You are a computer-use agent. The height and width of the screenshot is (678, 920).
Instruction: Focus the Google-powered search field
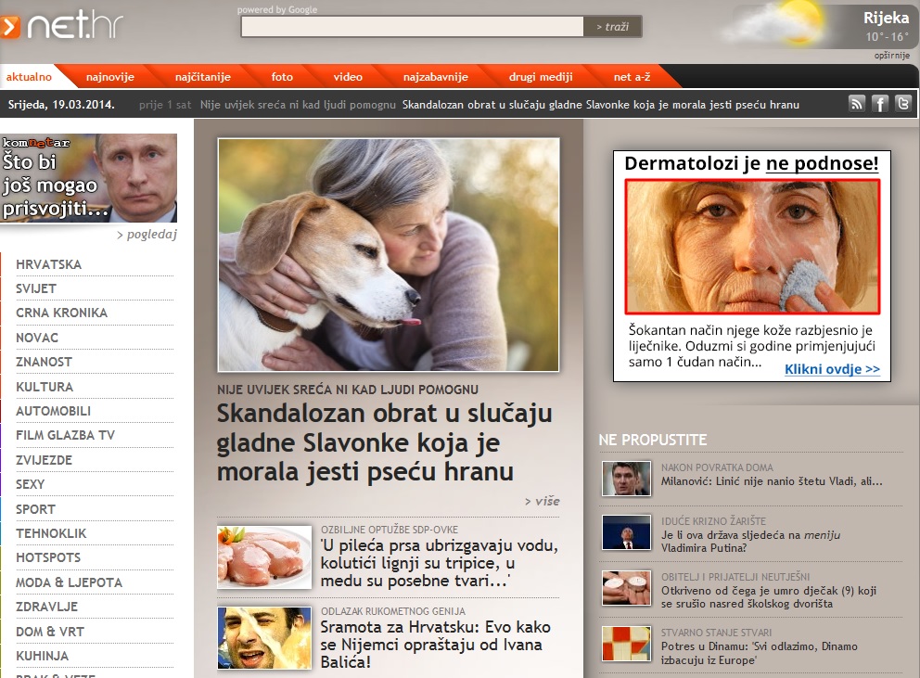click(412, 27)
